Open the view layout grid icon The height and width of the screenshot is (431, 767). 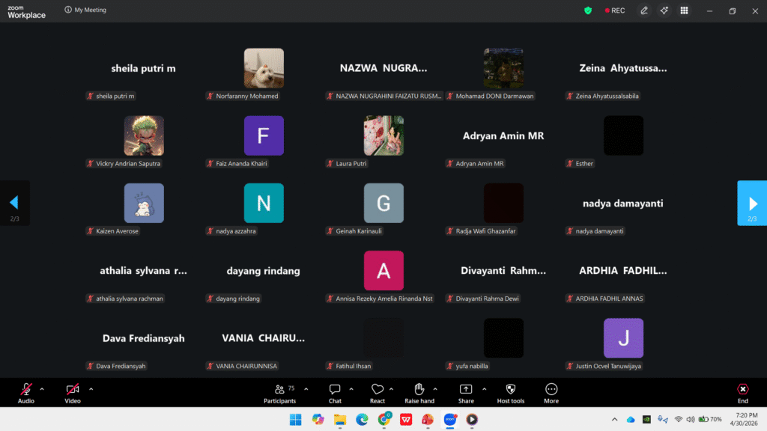click(x=684, y=10)
